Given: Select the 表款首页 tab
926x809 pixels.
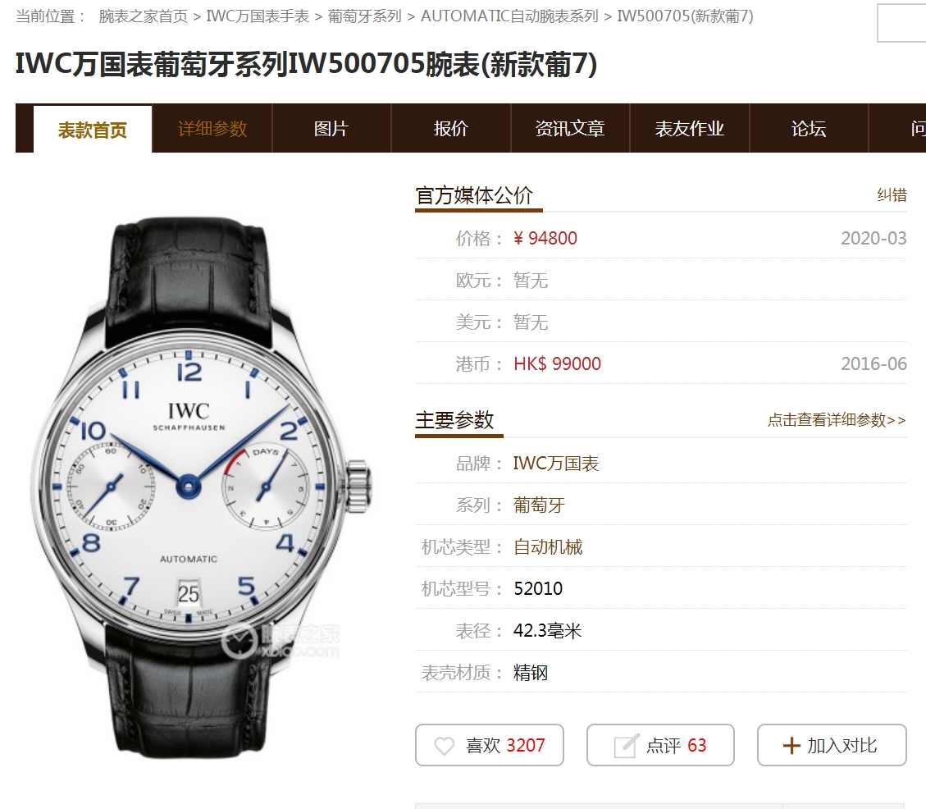Looking at the screenshot, I should 93,130.
